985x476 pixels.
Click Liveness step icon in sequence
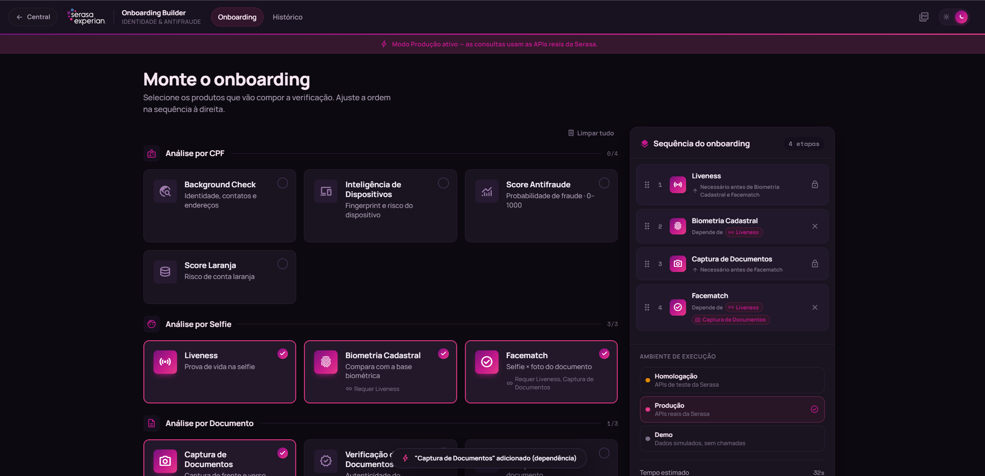678,185
